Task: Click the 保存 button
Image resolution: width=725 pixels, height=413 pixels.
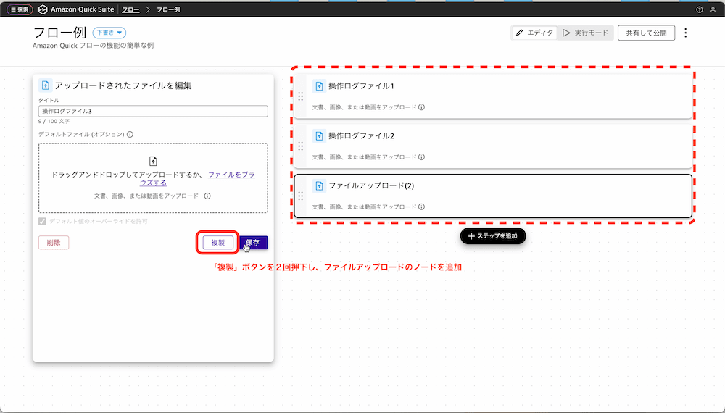Action: 253,243
